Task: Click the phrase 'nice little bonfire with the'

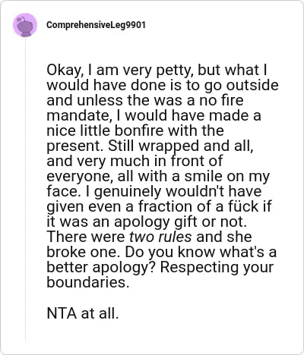Action: (135, 131)
